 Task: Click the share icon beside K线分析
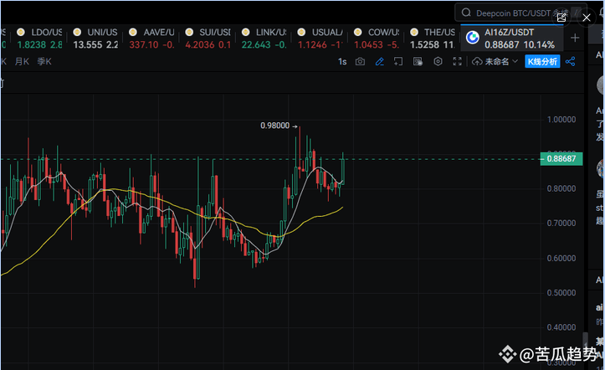pos(571,62)
